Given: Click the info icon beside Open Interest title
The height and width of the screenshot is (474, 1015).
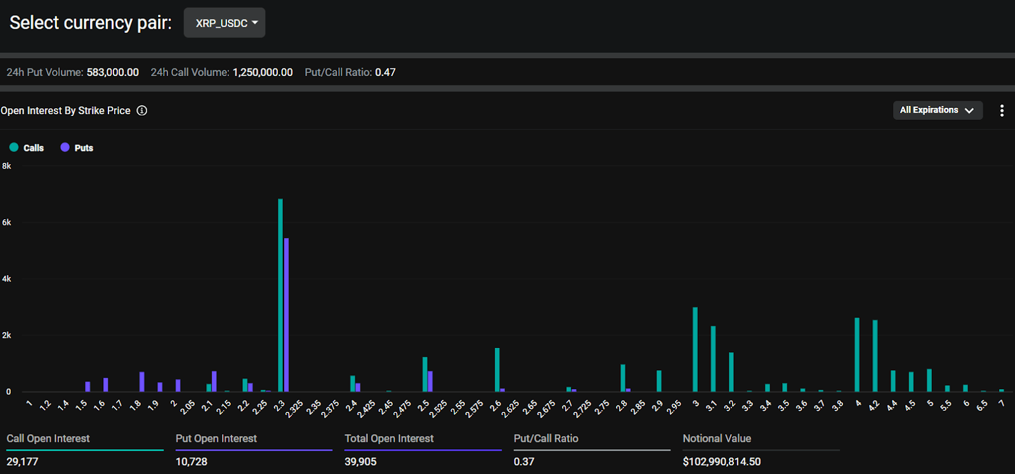Looking at the screenshot, I should 142,110.
